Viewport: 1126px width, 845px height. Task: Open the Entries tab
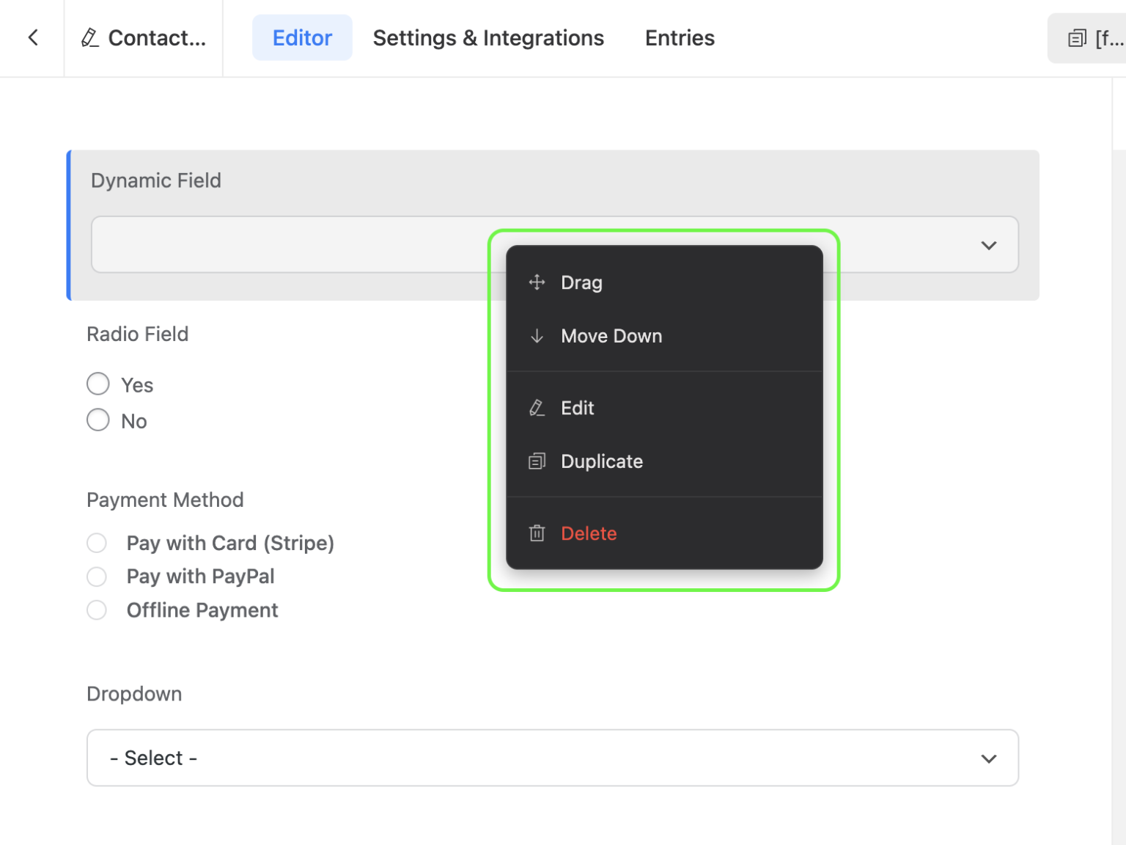tap(679, 37)
